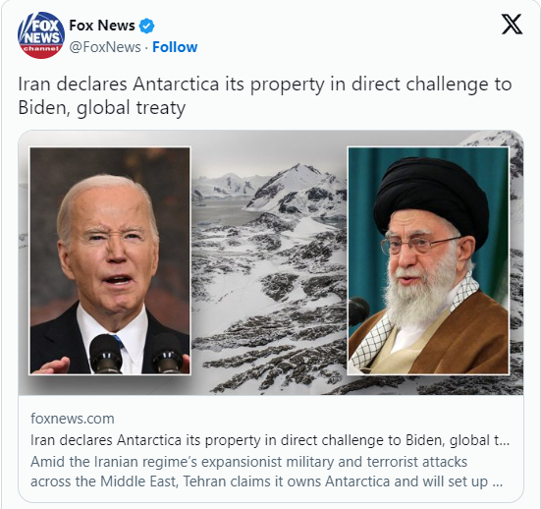The image size is (541, 509).
Task: Open the card title ending in "Biden, global t..."
Action: (270, 440)
